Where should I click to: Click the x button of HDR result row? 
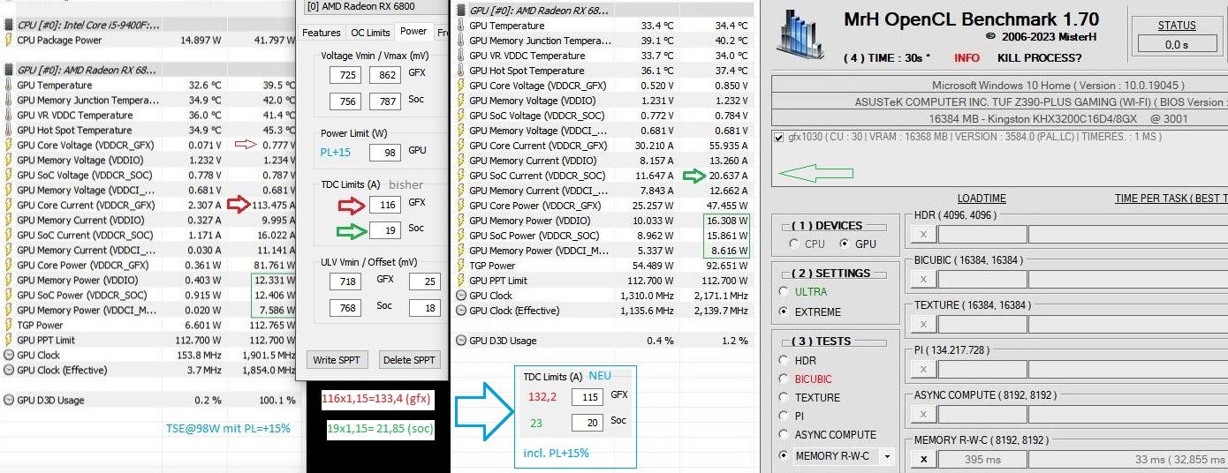pos(923,234)
